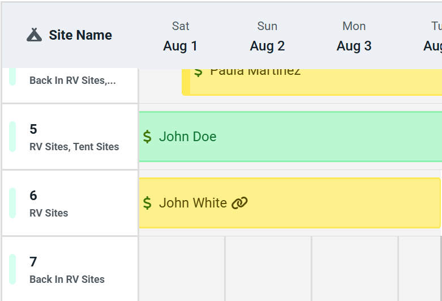Click the dollar icon on John Doe's reservation
Viewport: 442px width, 301px height.
[147, 137]
